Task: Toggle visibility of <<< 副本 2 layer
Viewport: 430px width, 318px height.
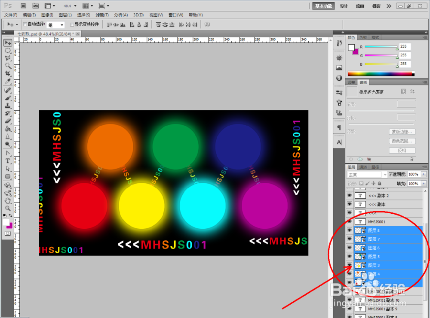Action: (349, 195)
